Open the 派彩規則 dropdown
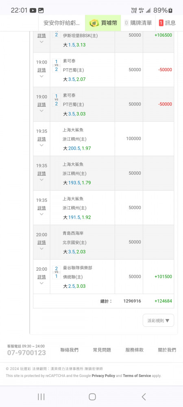The image size is (183, 407). (158, 320)
